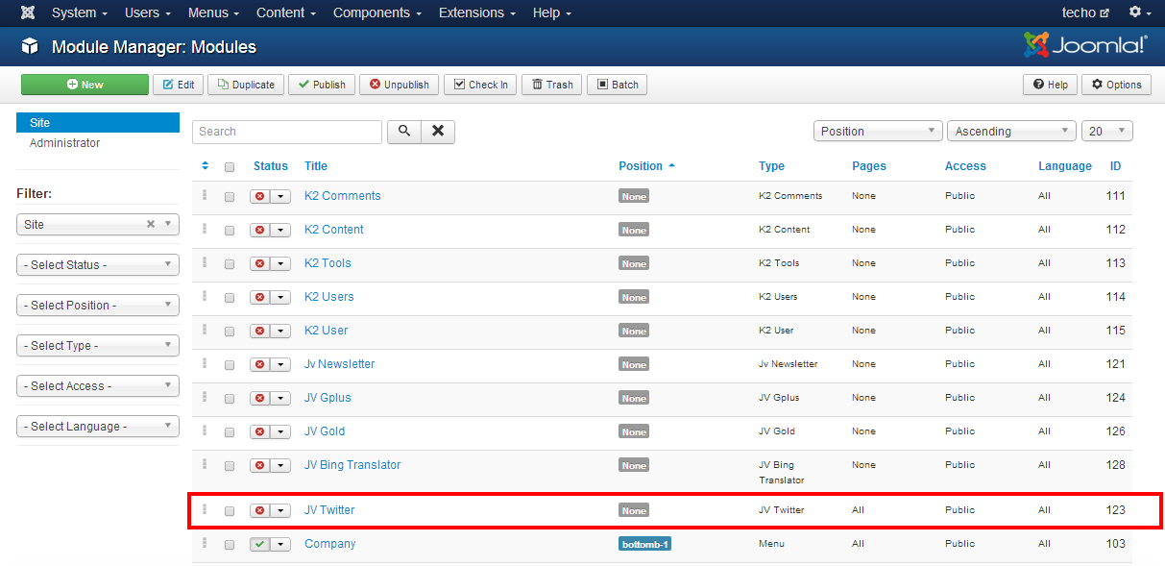
Task: Open the Users menu
Action: coord(148,12)
